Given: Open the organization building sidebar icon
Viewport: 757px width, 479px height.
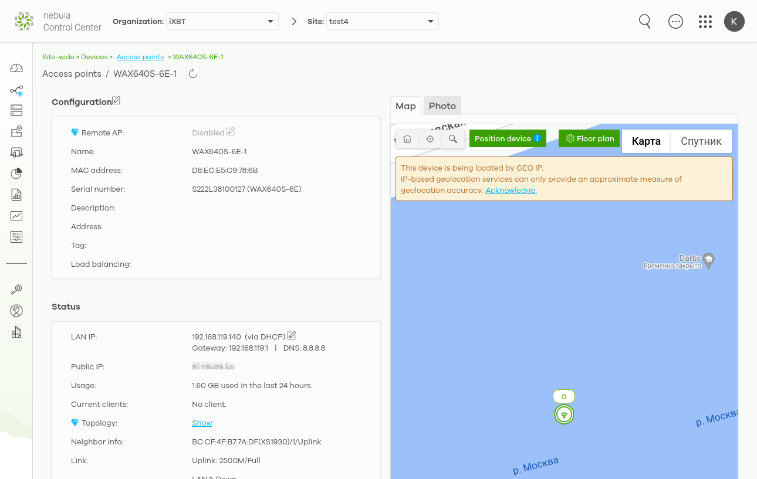Looking at the screenshot, I should [x=16, y=332].
